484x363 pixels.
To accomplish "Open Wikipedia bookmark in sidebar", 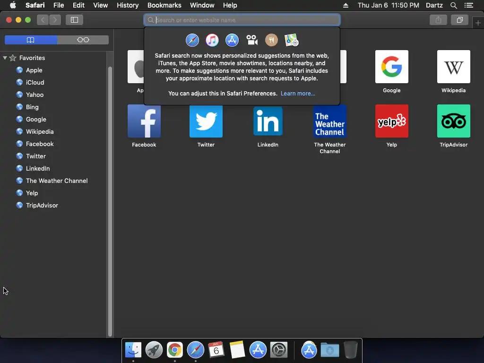I will 40,131.
